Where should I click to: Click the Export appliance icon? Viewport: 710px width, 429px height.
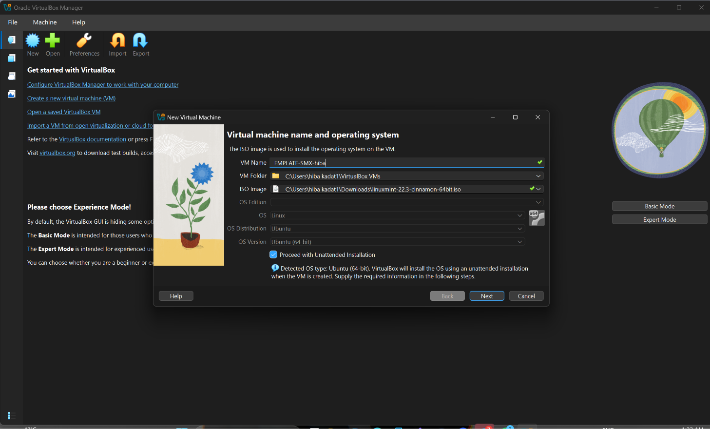point(141,40)
